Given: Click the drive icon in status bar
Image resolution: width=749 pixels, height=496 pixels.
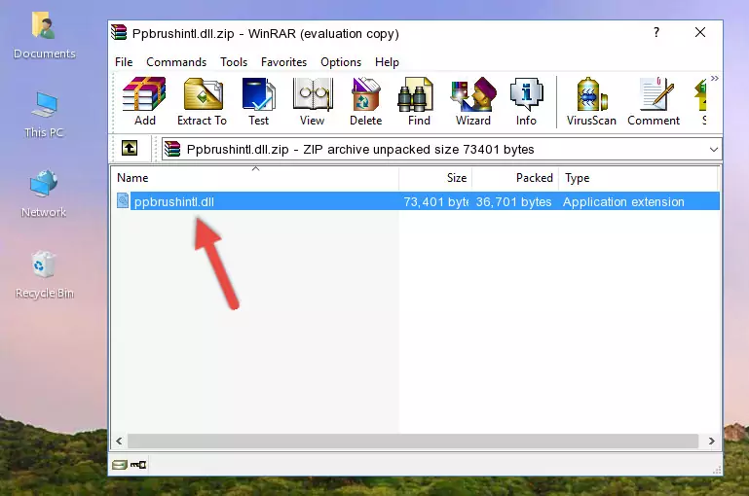Looking at the screenshot, I should point(120,465).
